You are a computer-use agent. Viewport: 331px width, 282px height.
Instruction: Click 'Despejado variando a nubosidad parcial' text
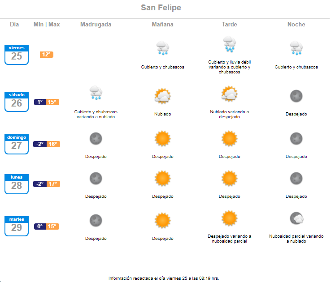pos(230,239)
